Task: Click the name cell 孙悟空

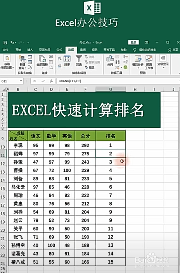Action: coord(18,245)
